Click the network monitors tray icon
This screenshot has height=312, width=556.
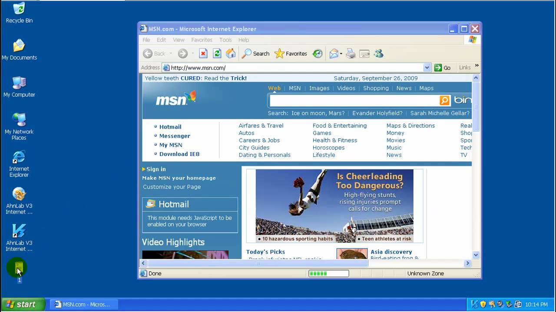pyautogui.click(x=518, y=304)
